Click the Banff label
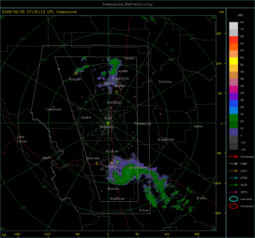 (47, 158)
